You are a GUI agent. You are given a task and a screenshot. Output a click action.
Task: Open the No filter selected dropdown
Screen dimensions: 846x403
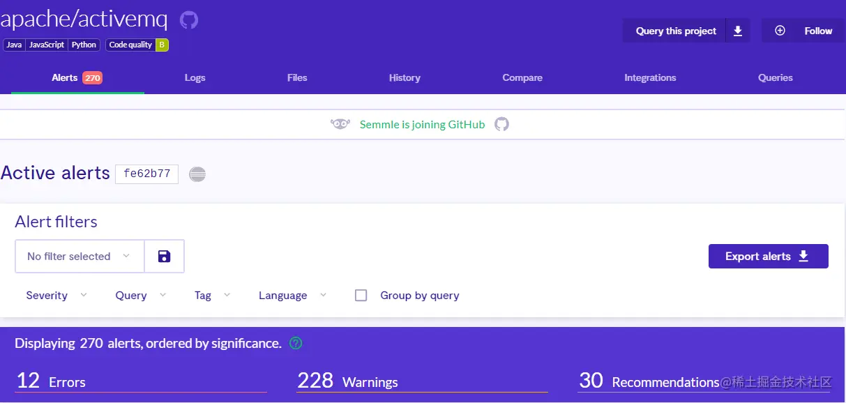click(x=80, y=256)
